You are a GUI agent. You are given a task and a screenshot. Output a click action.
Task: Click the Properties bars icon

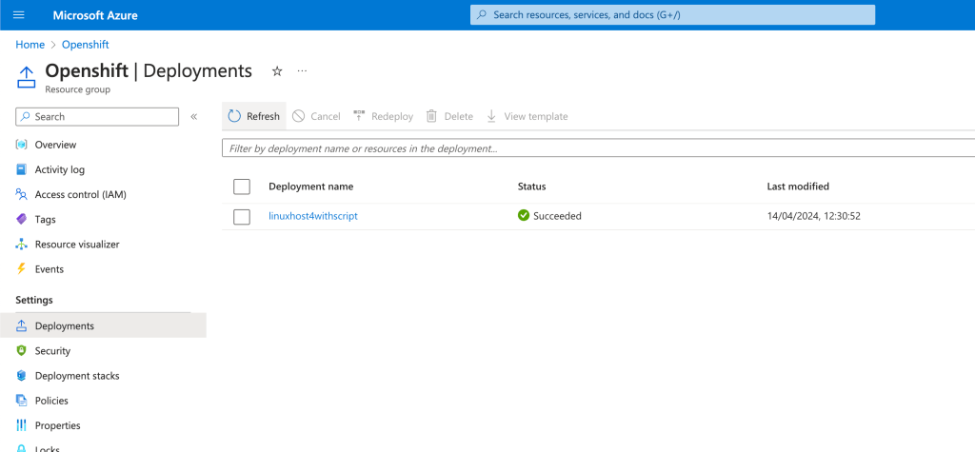(22, 425)
